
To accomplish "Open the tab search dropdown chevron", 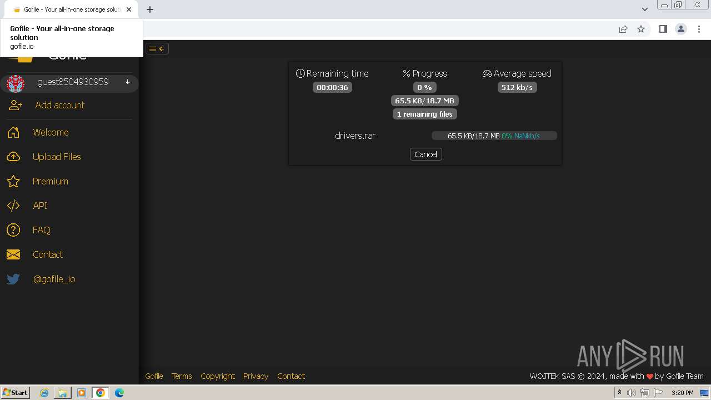I will pyautogui.click(x=645, y=9).
